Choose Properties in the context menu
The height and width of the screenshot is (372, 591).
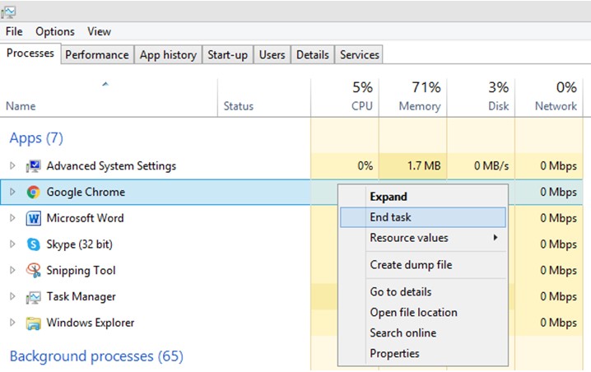tap(423, 354)
